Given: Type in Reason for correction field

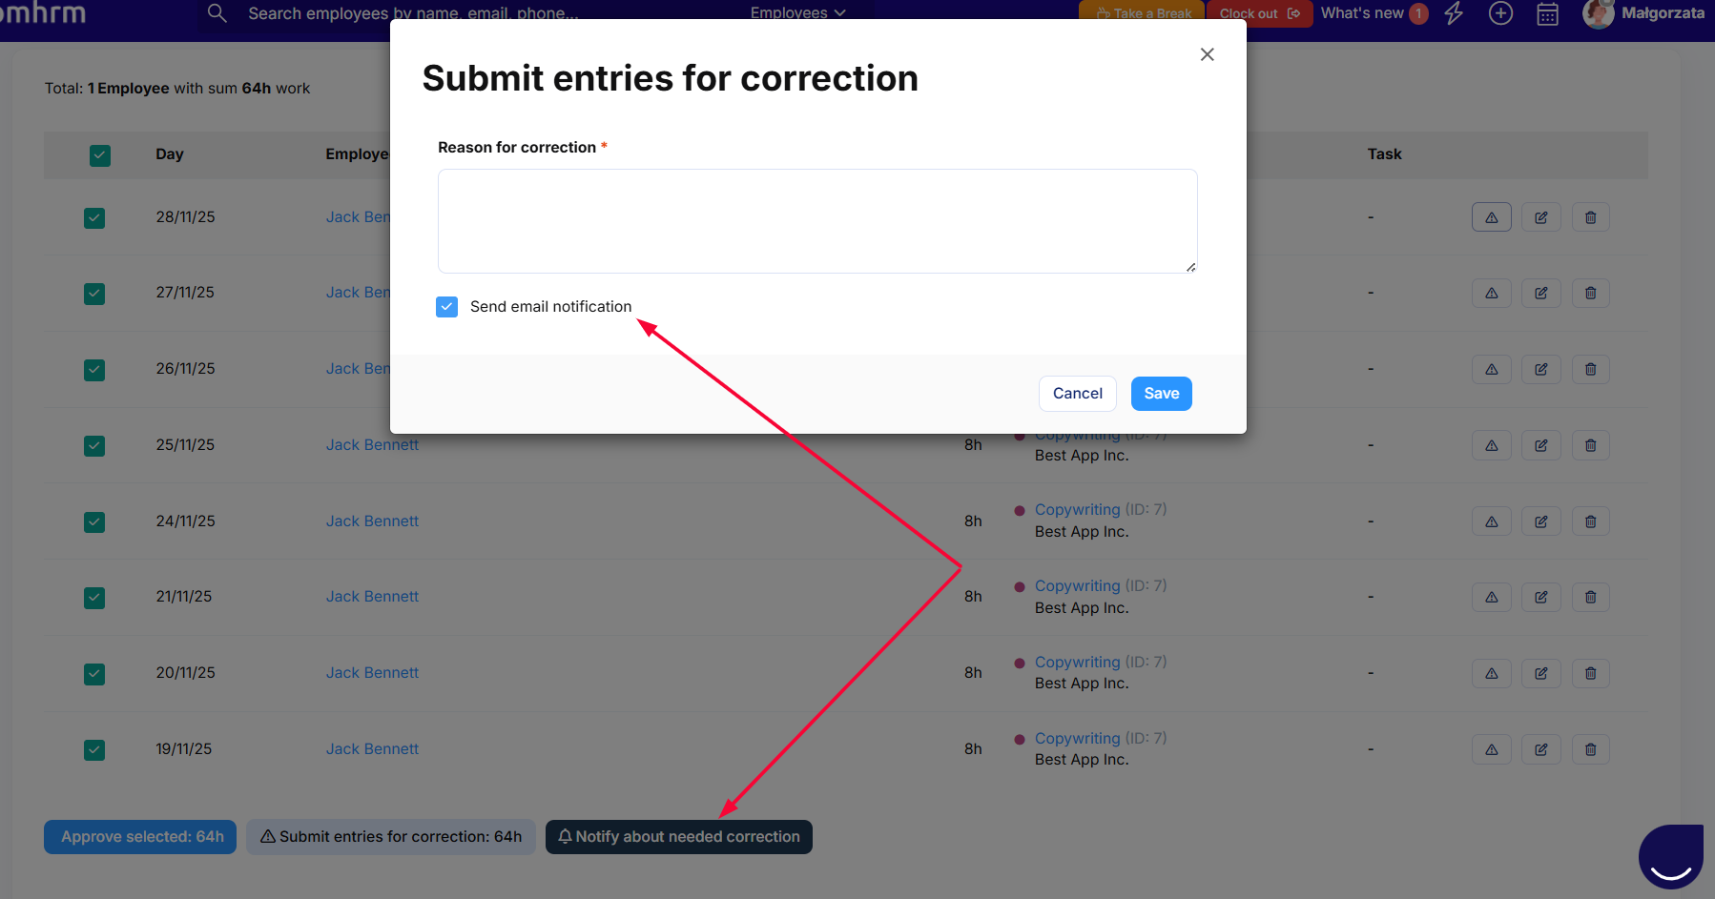Looking at the screenshot, I should click(x=817, y=221).
